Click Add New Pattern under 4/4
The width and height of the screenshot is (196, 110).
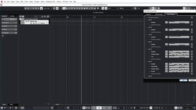point(156,74)
